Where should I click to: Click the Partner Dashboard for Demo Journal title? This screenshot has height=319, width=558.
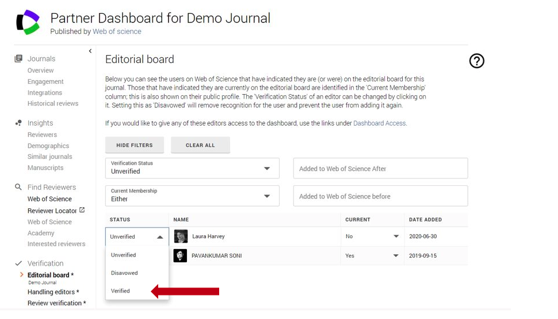click(x=160, y=18)
